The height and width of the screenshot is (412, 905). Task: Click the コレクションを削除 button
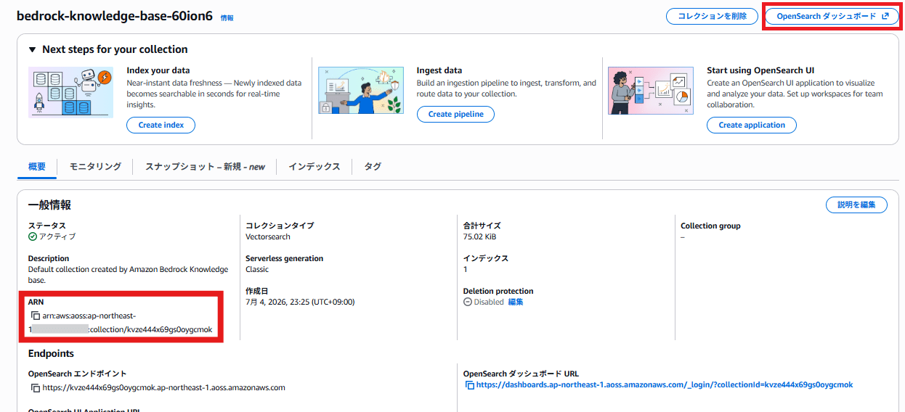pyautogui.click(x=713, y=16)
